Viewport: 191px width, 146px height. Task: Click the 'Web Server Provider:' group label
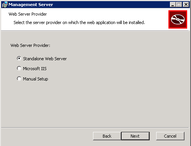click(x=30, y=45)
